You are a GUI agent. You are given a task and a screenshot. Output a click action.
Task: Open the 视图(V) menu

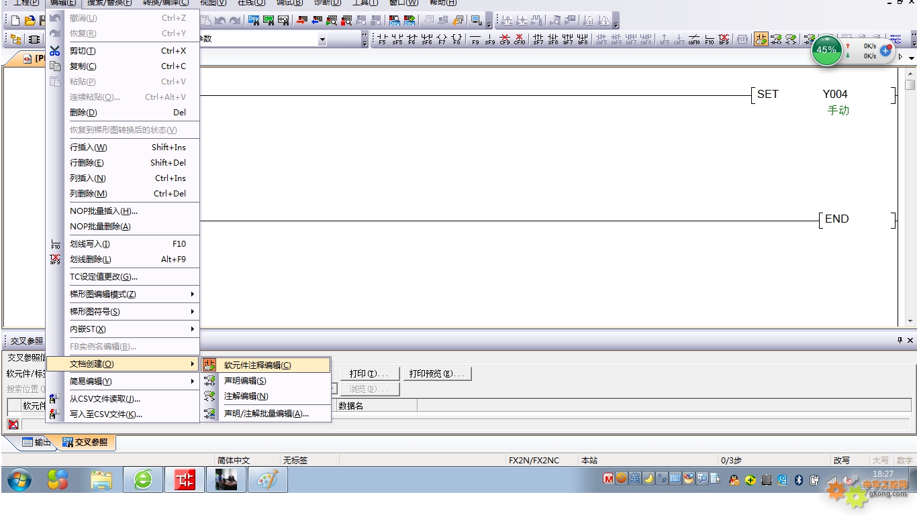click(213, 3)
